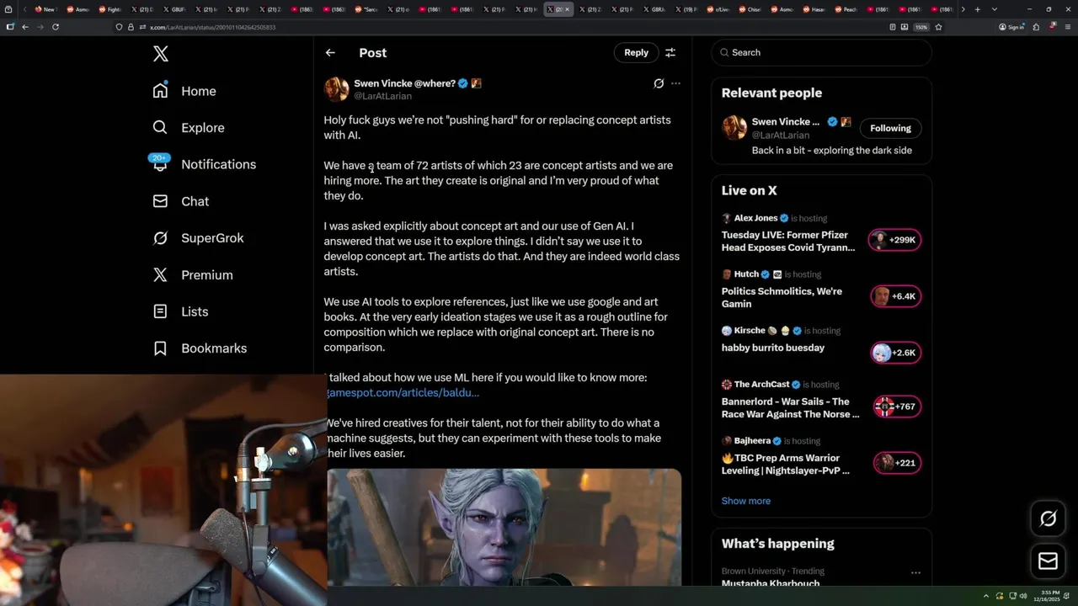Click the taskbar volume speaker icon
The width and height of the screenshot is (1078, 606).
point(1022,596)
